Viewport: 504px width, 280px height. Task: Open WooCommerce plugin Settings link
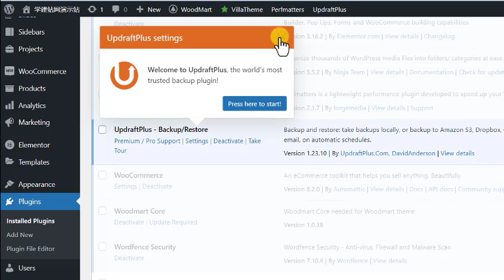pyautogui.click(x=125, y=186)
